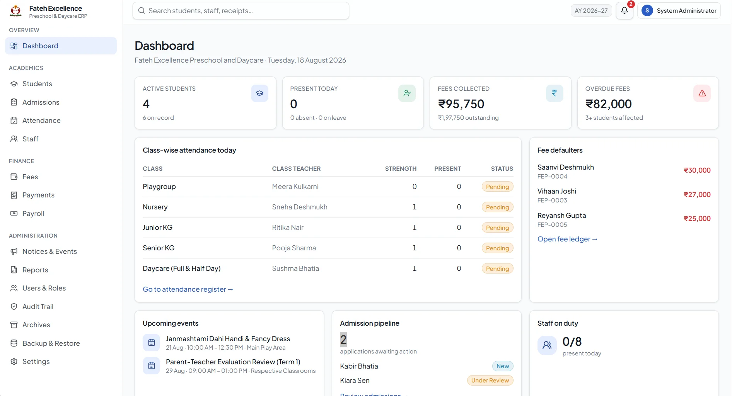The image size is (732, 396).
Task: Click the Settings gear icon in sidebar
Action: coord(14,362)
